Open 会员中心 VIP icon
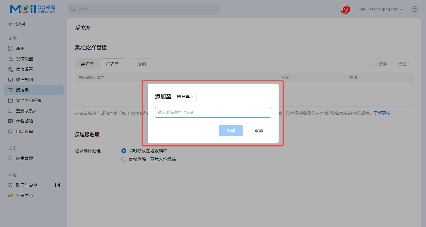Viewport: 426px width, 227px height. click(x=10, y=196)
